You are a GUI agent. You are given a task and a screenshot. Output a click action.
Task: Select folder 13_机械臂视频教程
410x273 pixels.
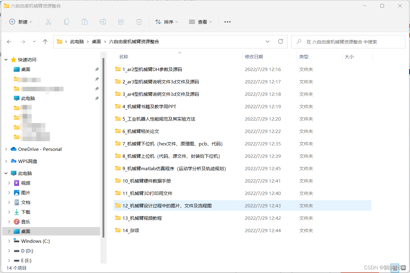[x=242, y=218]
